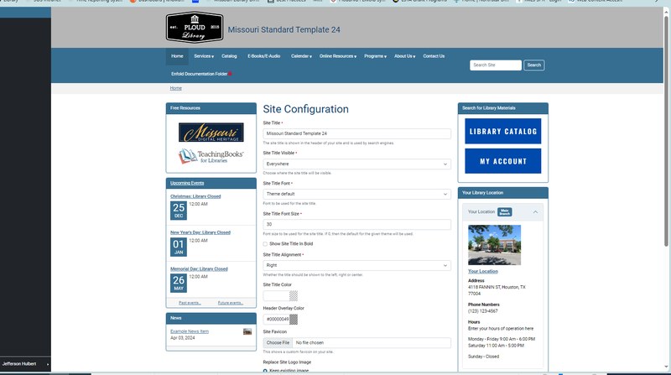Click the LIBRARY CATALOG button
Image resolution: width=671 pixels, height=375 pixels.
(502, 132)
